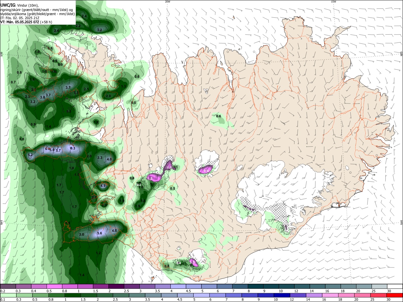The height and width of the screenshot is (302, 403).
Task: Click the 4.0 precipitation value on the map
Action: point(109,159)
